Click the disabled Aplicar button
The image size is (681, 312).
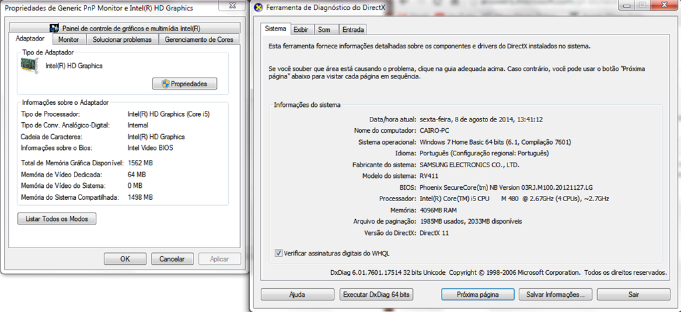click(x=219, y=259)
